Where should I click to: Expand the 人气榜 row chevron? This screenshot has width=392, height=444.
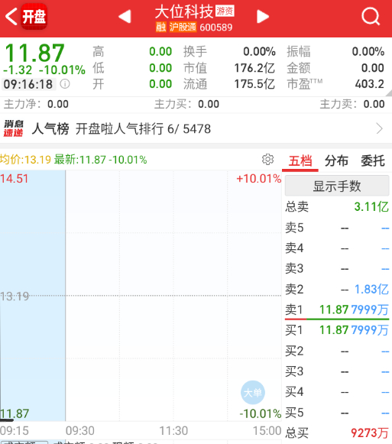380,128
